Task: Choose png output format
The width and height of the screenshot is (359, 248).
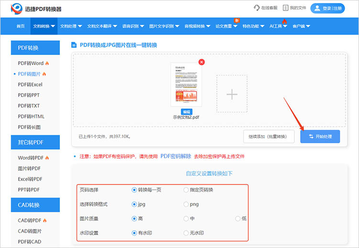Action: pyautogui.click(x=186, y=204)
